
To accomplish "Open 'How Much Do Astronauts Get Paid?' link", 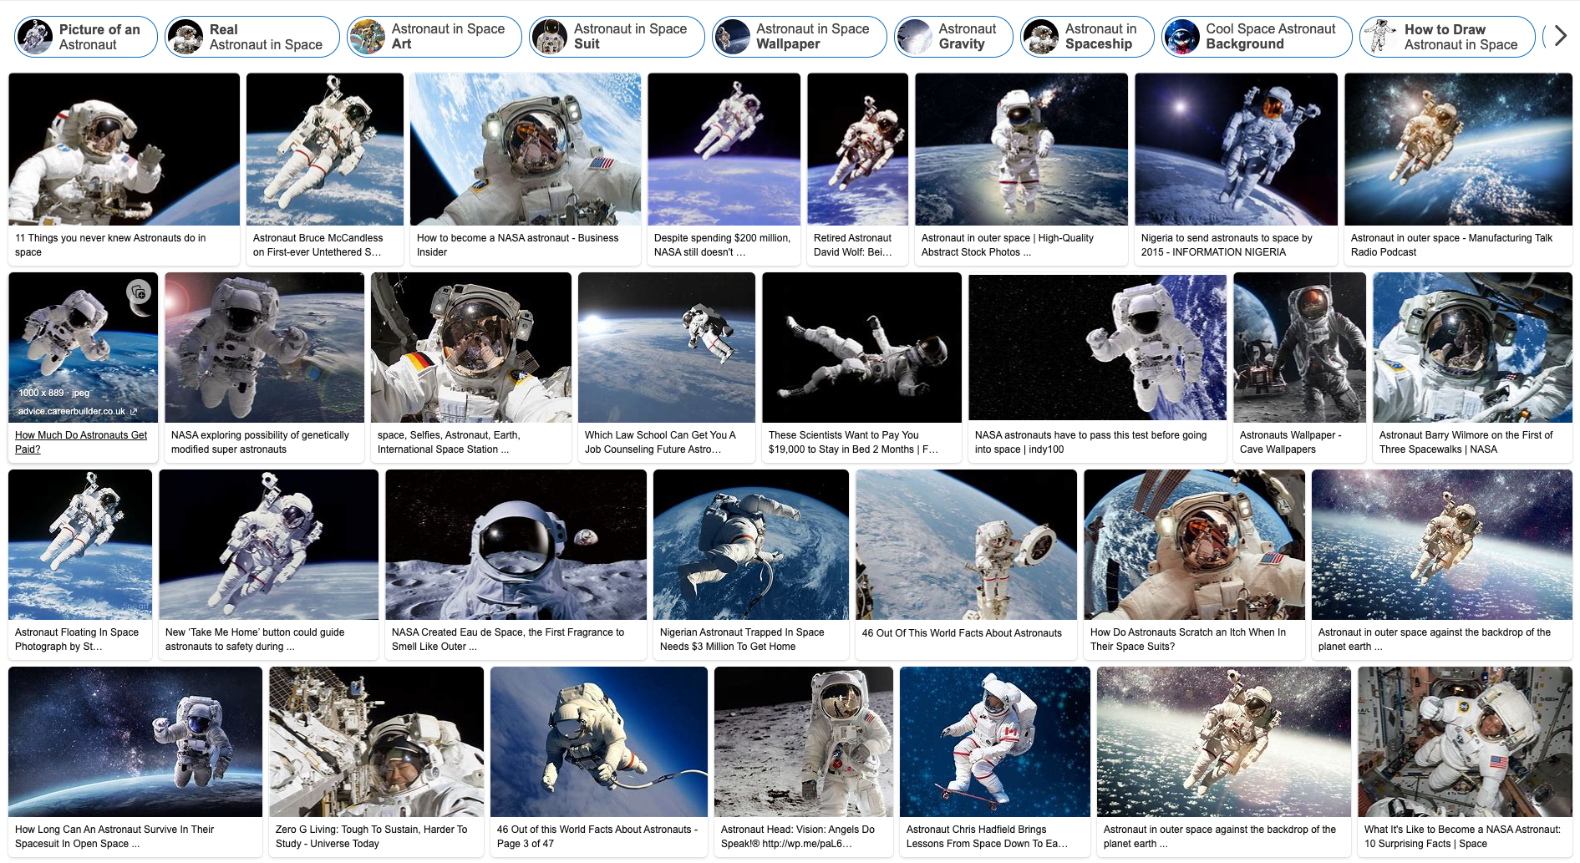I will coord(81,442).
